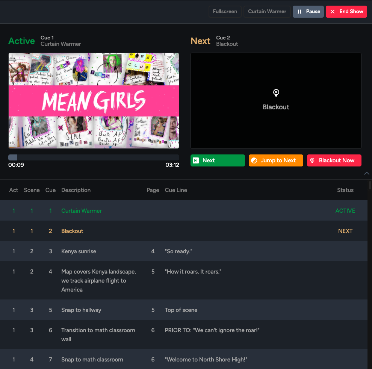Click the Mean Girls active cue thumbnail
The image size is (372, 369).
94,101
